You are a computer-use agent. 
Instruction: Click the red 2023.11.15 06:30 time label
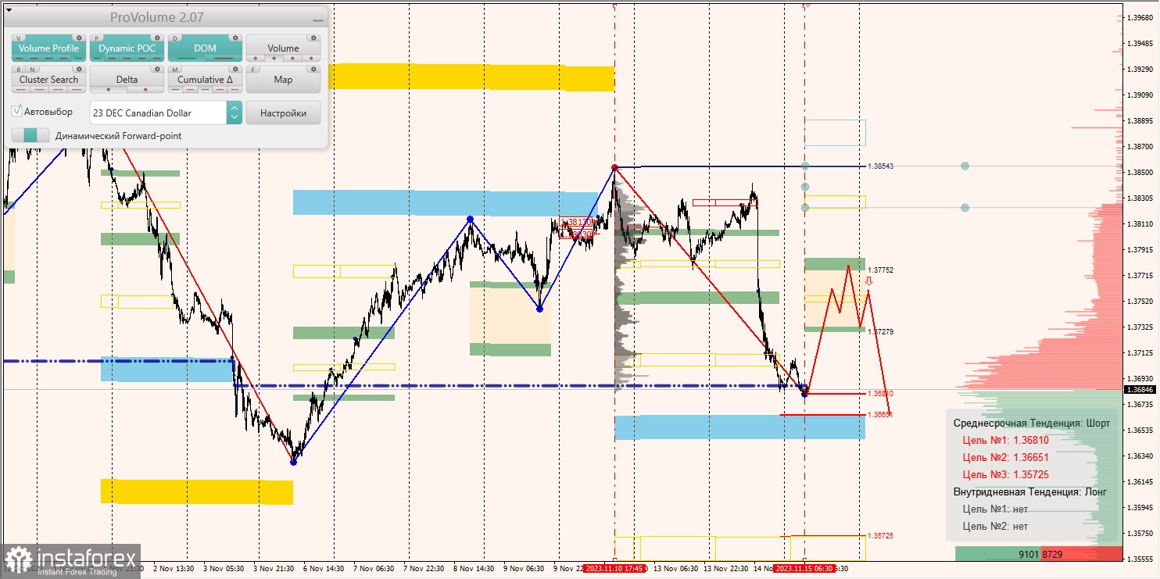(804, 569)
